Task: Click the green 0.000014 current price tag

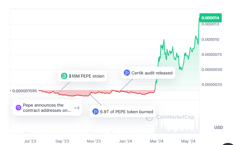Action: (x=210, y=17)
